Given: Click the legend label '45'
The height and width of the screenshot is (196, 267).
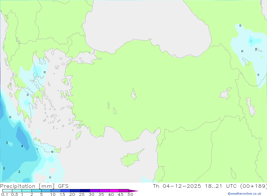Looking at the screenshot, I should (121, 194).
